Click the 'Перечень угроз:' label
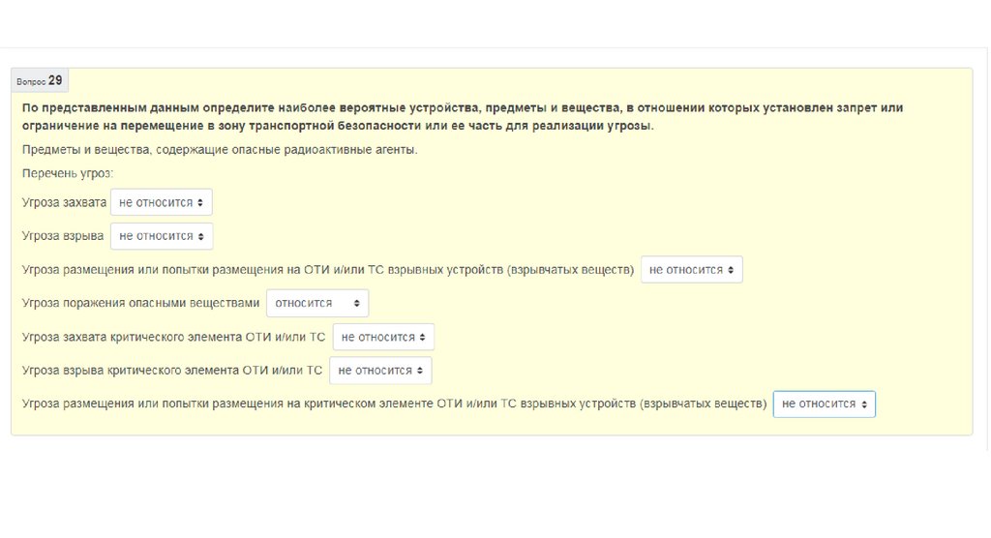 tap(68, 173)
